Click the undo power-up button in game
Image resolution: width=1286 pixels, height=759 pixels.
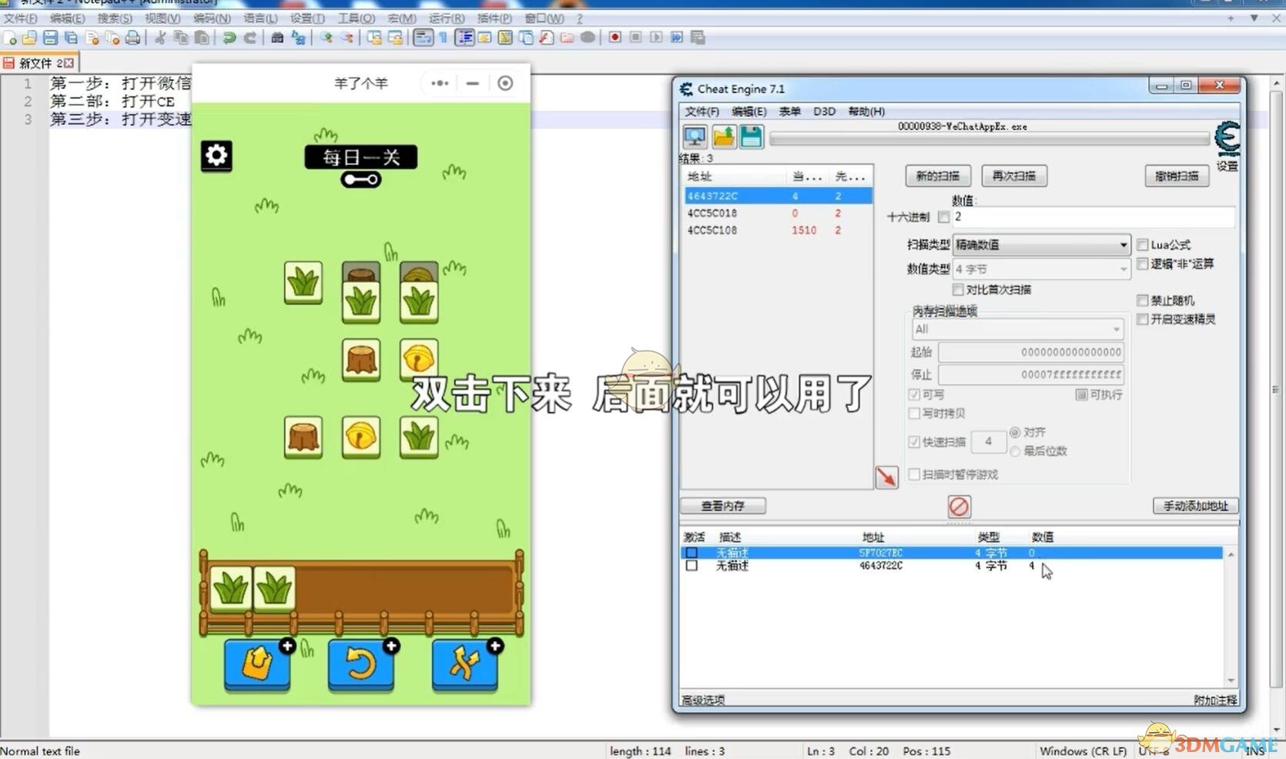pyautogui.click(x=361, y=663)
